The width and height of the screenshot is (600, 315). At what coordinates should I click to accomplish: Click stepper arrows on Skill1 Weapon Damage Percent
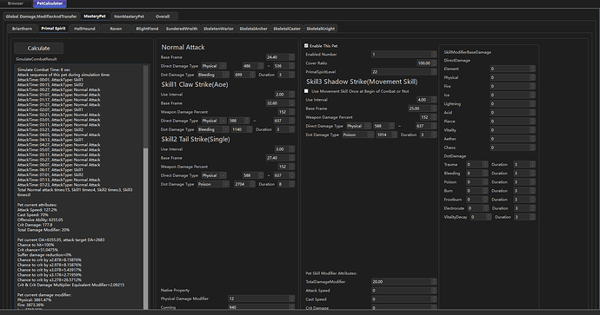[x=292, y=112]
